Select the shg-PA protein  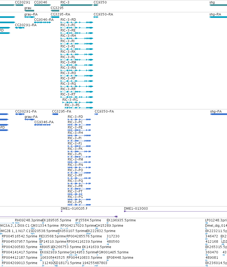pyautogui.click(x=219, y=114)
